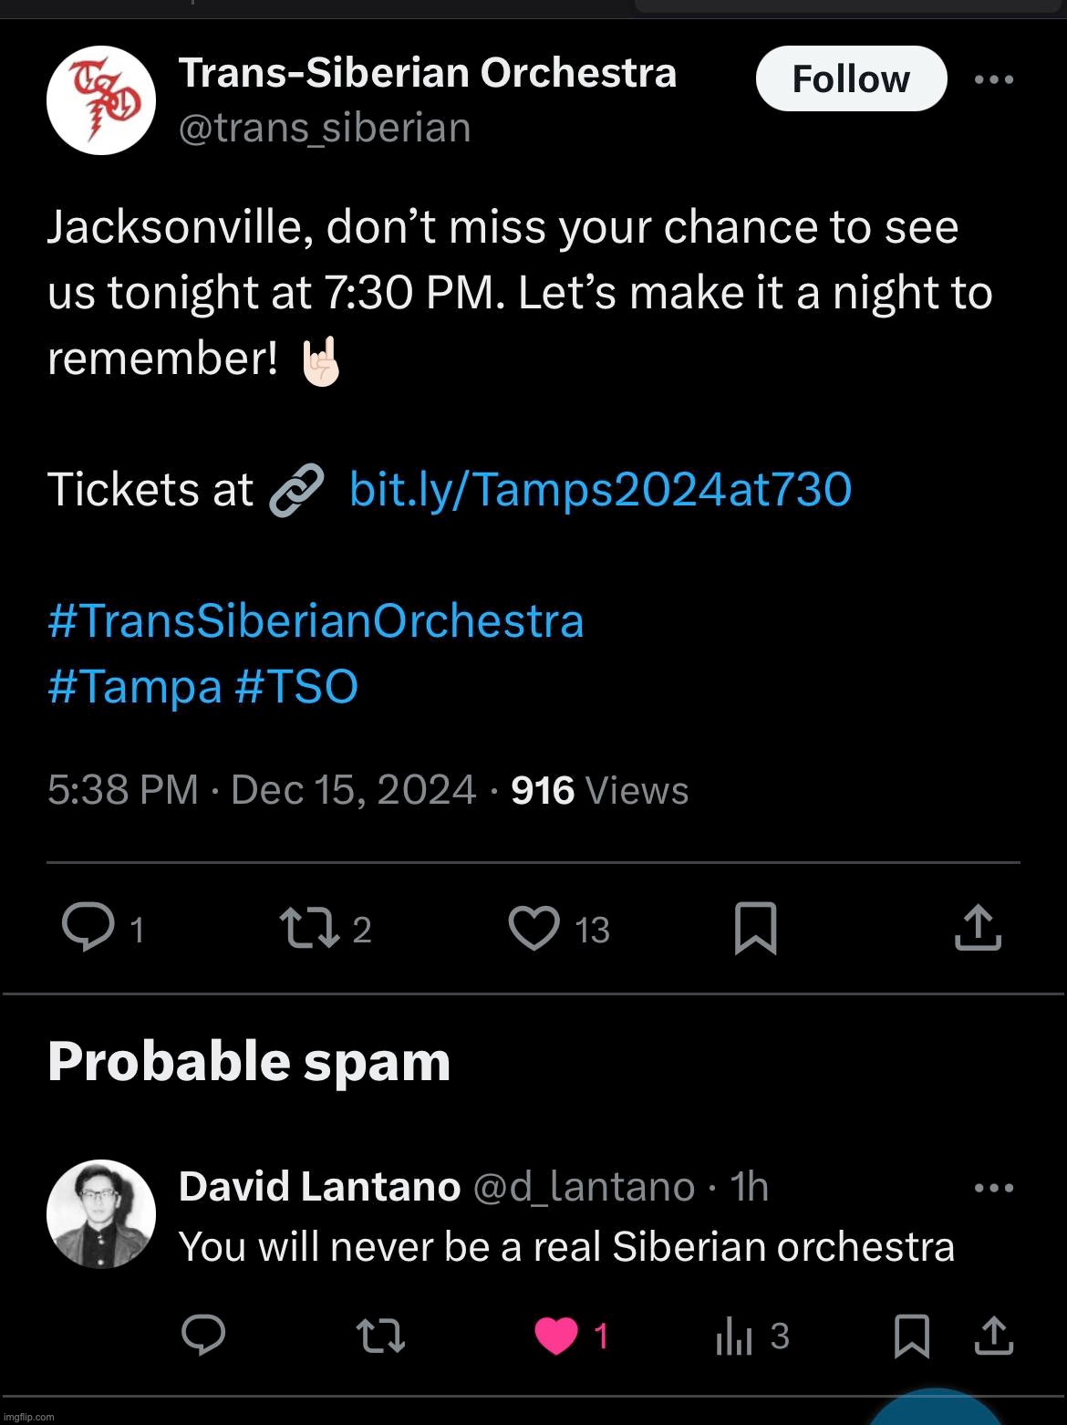This screenshot has height=1425, width=1067.
Task: Open David Lantano's profile picture
Action: [x=101, y=1214]
